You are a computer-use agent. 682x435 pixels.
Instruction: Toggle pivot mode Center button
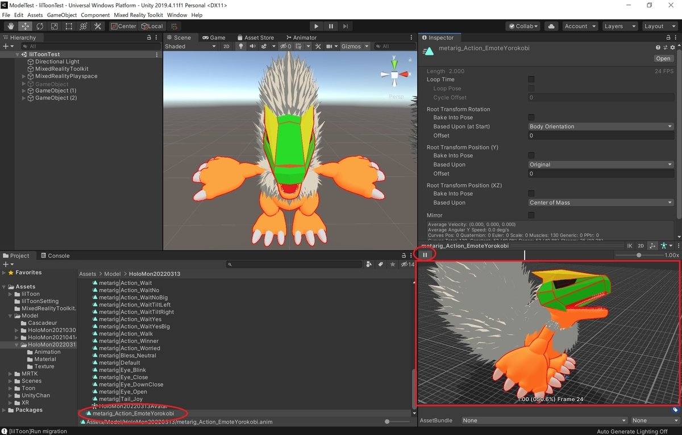[x=123, y=26]
